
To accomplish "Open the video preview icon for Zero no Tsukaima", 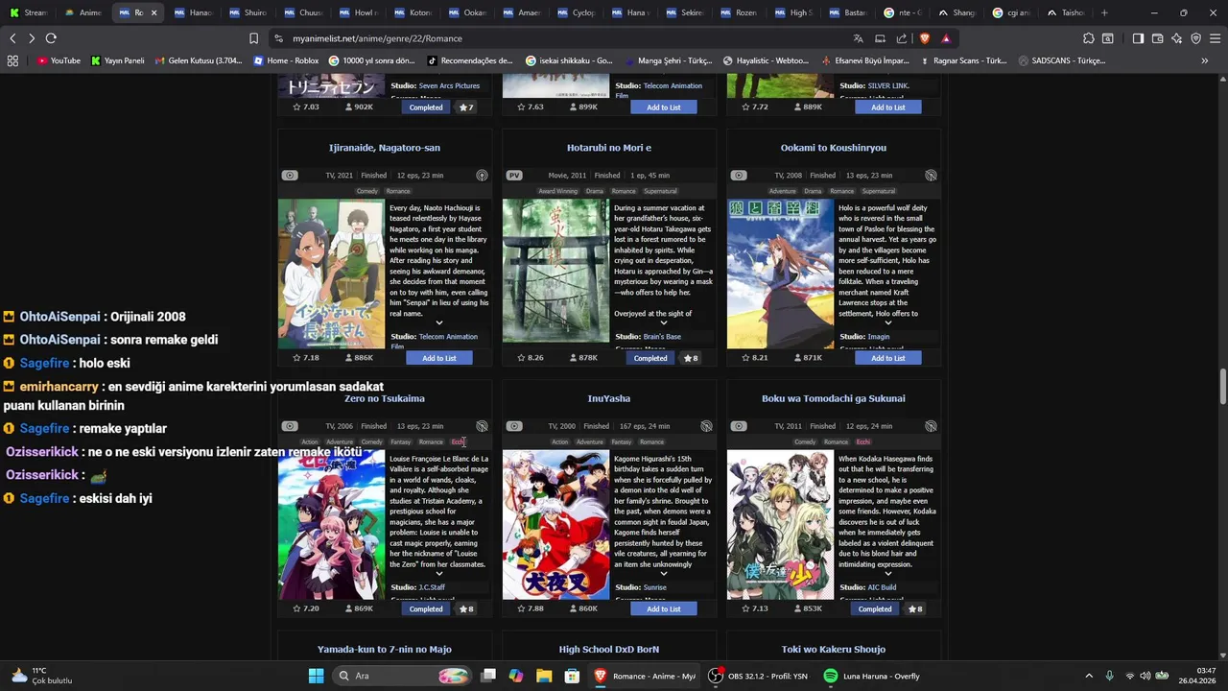I will click(x=290, y=426).
